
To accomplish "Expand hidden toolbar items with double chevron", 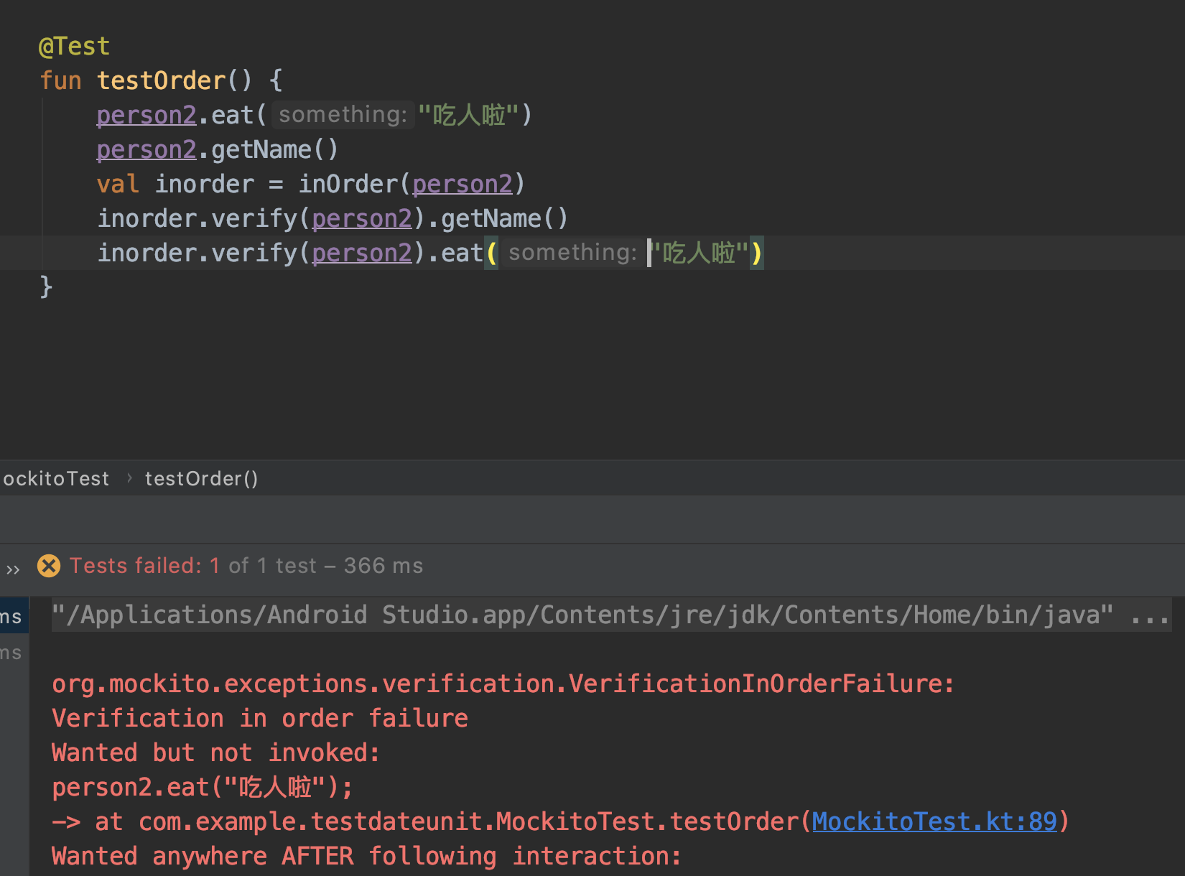I will [13, 570].
